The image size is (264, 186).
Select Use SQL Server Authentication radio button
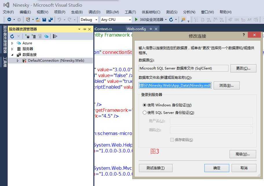[144, 112]
